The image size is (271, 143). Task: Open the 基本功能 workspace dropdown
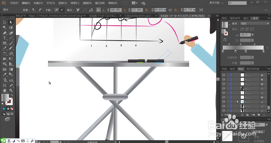coord(216,3)
